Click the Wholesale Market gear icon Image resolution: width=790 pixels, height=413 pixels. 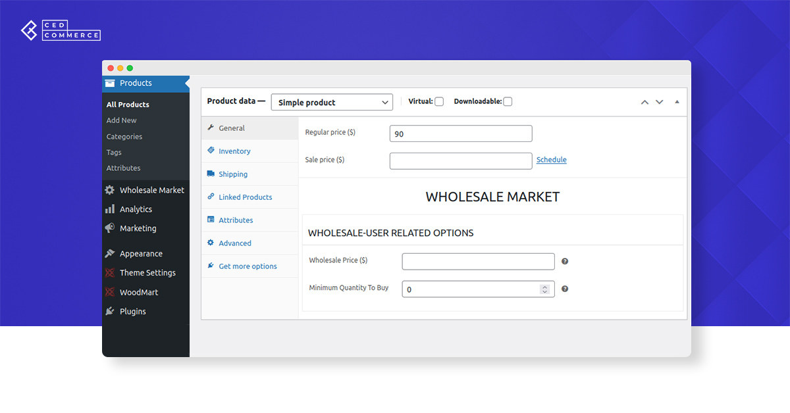[x=109, y=190]
